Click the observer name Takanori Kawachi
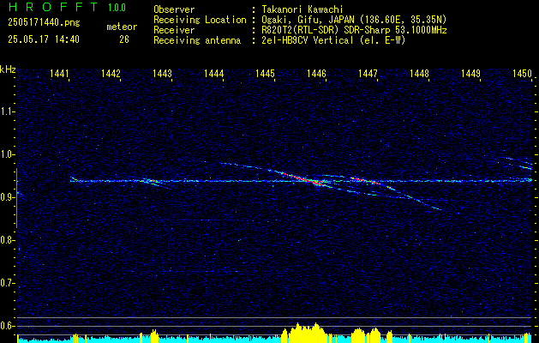This screenshot has width=539, height=343. coord(302,9)
